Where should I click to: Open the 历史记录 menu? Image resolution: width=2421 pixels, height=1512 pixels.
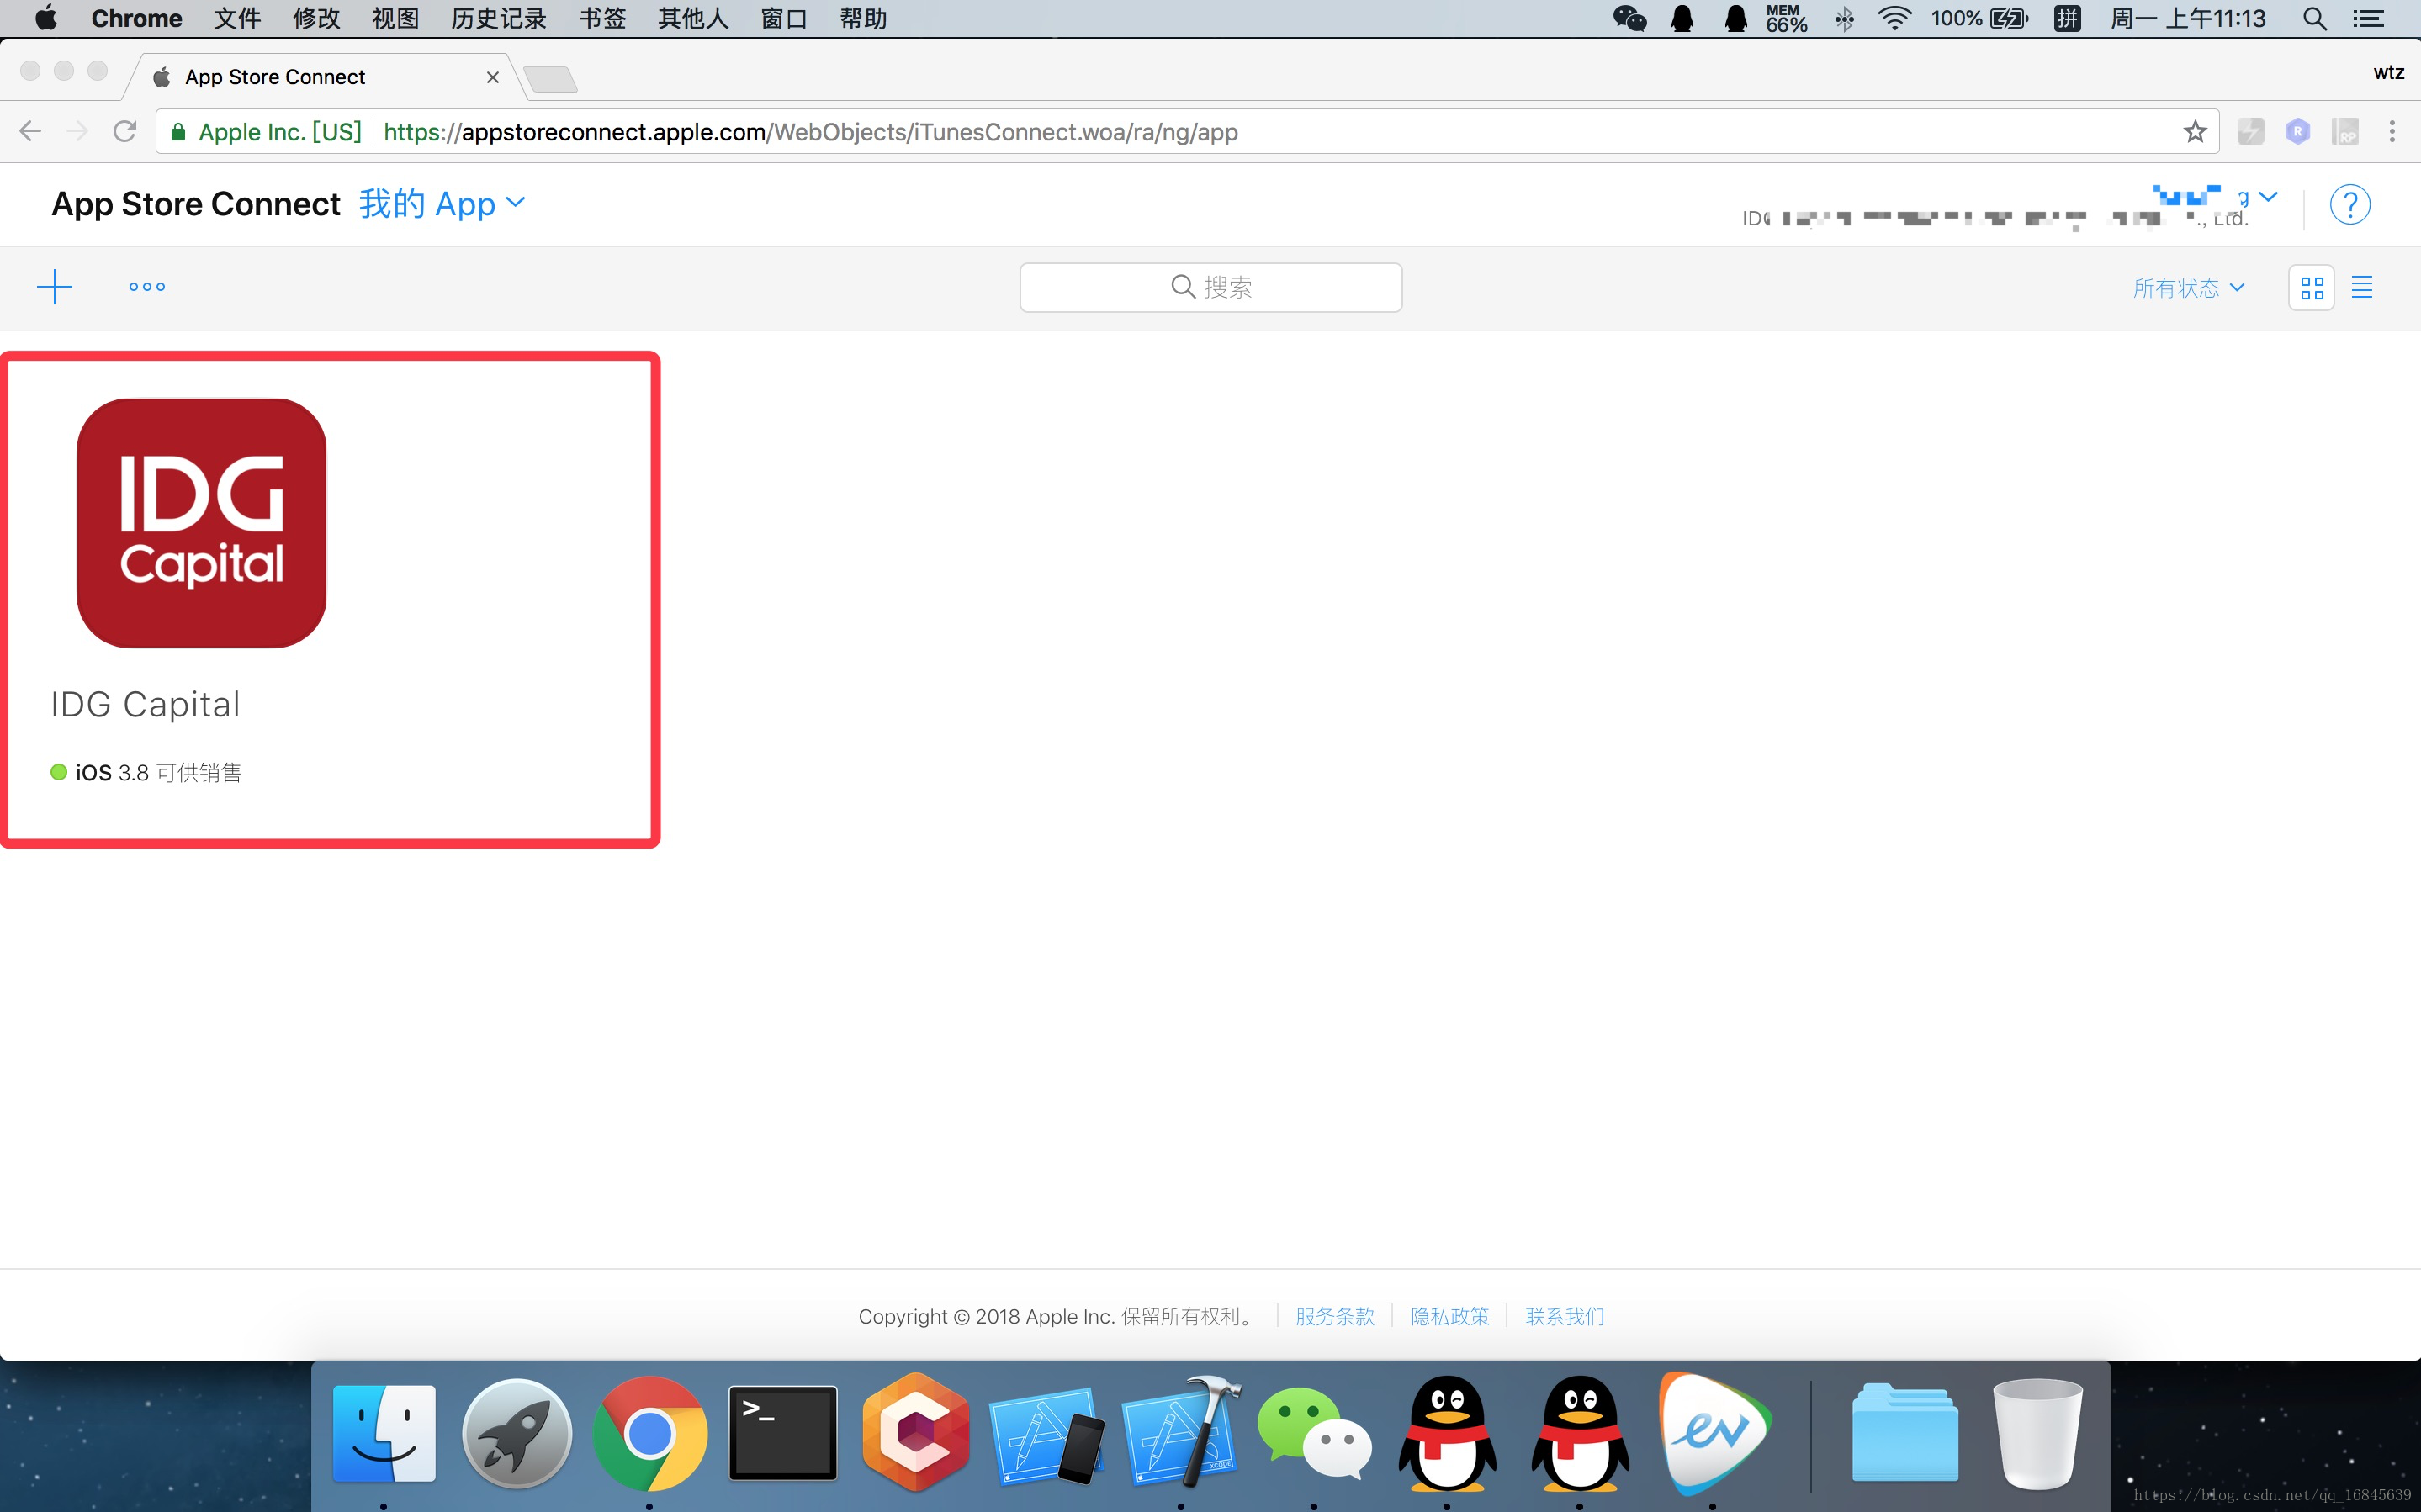pos(498,18)
